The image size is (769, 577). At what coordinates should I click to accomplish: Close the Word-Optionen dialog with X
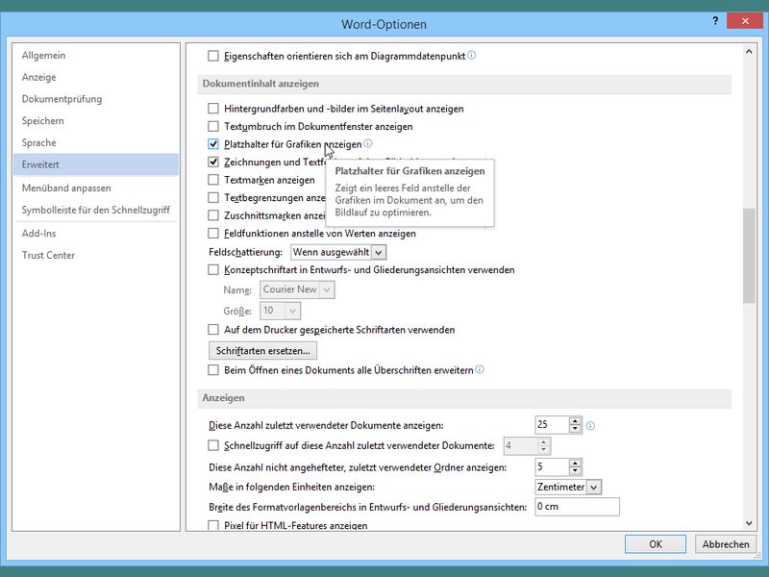pos(745,21)
